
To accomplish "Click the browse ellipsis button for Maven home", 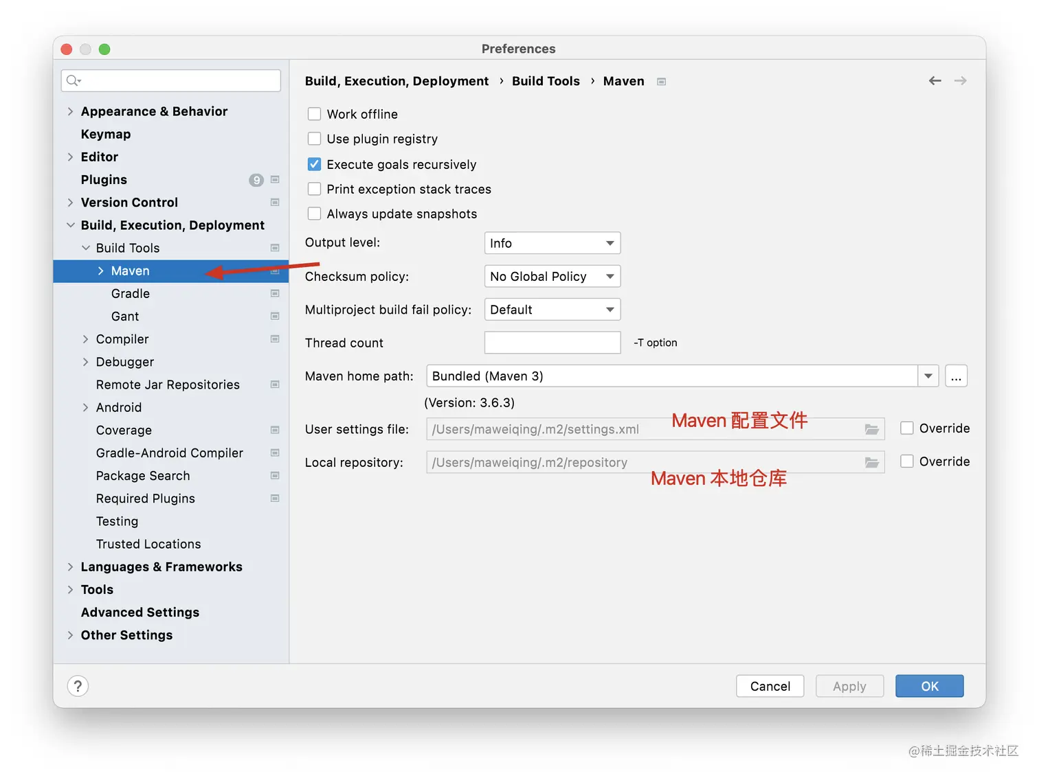I will click(956, 376).
